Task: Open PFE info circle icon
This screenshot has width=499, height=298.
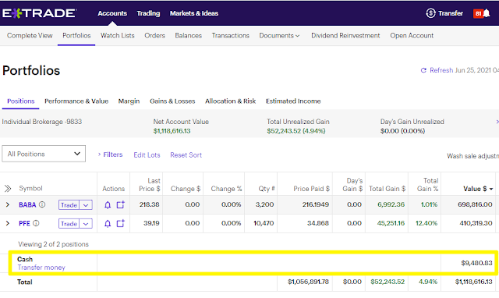Action: point(36,223)
